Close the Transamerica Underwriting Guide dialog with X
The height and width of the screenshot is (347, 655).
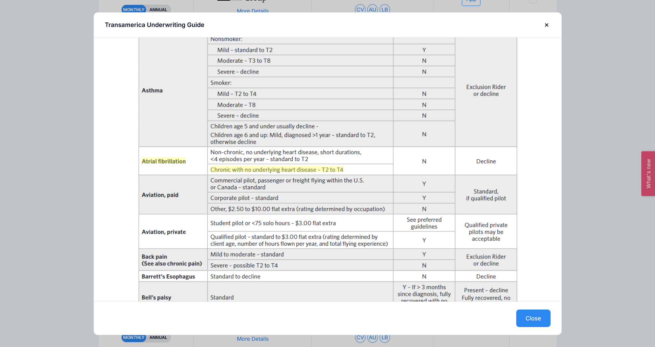(x=546, y=25)
